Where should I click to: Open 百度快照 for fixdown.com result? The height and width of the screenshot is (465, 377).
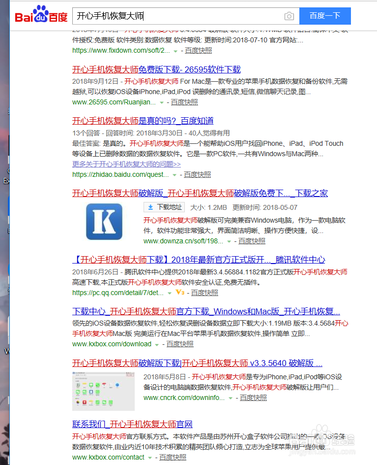tap(198, 51)
